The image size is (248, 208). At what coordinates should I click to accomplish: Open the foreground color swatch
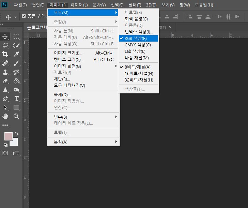(x=8, y=136)
